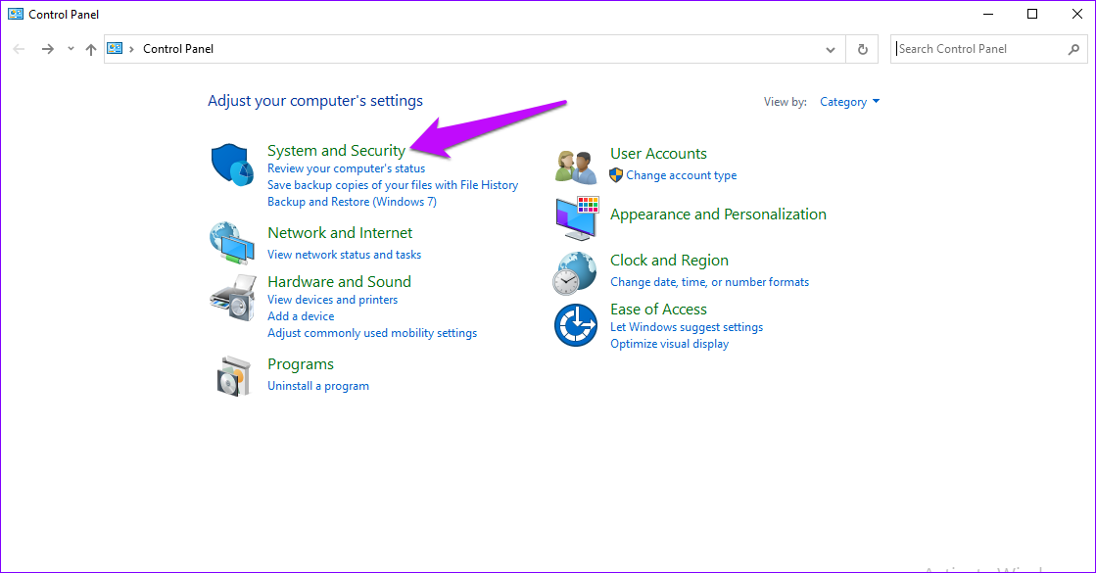Click Let Windows suggest settings link
This screenshot has height=573, width=1096.
click(x=687, y=327)
